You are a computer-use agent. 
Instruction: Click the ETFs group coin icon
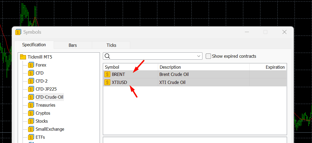[31, 137]
